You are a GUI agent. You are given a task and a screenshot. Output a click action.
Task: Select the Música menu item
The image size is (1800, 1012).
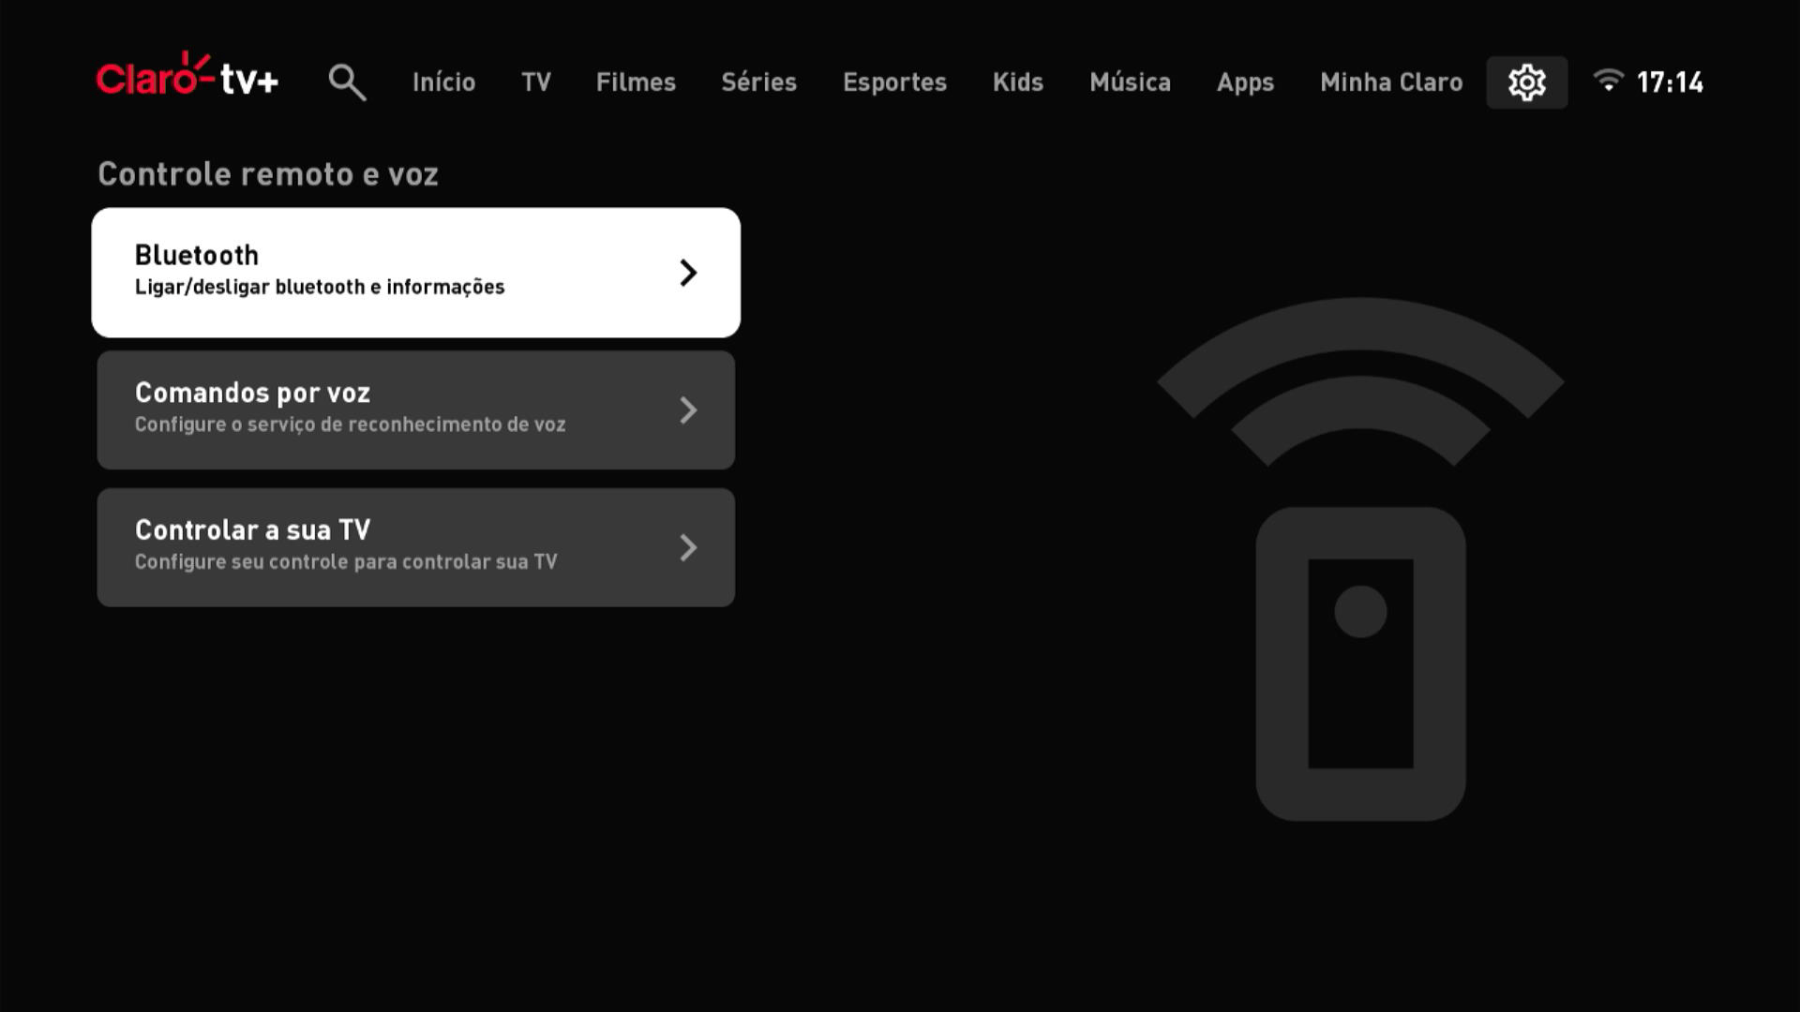pos(1130,82)
